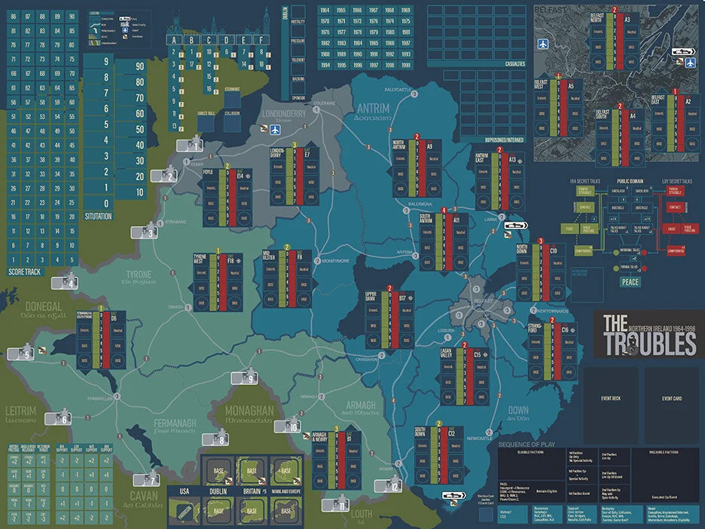The image size is (705, 529).
Task: Select the Coleraine town marker
Action: click(316, 110)
